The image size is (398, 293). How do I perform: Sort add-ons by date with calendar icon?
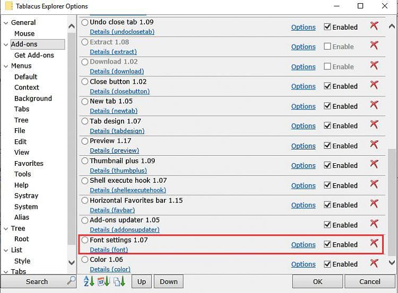coord(103,281)
